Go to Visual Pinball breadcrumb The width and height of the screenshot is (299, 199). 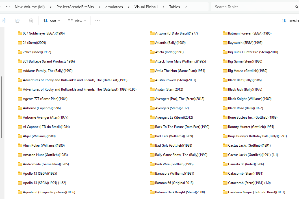click(x=146, y=7)
